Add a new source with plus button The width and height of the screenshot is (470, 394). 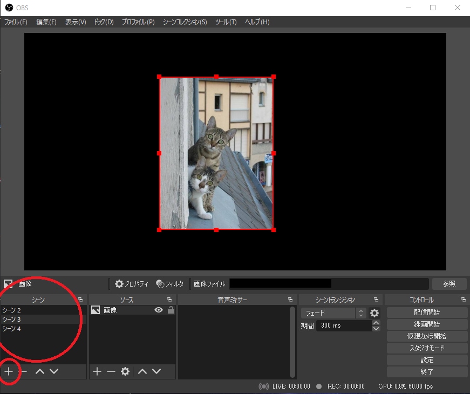click(97, 371)
